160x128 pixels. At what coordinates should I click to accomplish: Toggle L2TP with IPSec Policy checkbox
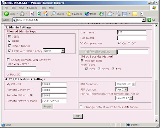(10, 51)
